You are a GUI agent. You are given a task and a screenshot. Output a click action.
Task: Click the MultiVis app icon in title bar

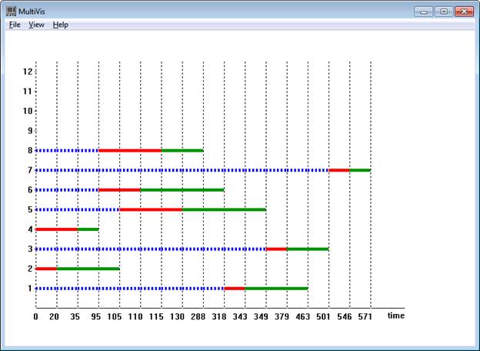point(11,12)
